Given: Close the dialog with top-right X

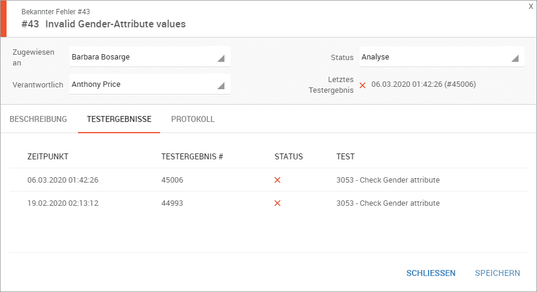Looking at the screenshot, I should coord(530,7).
